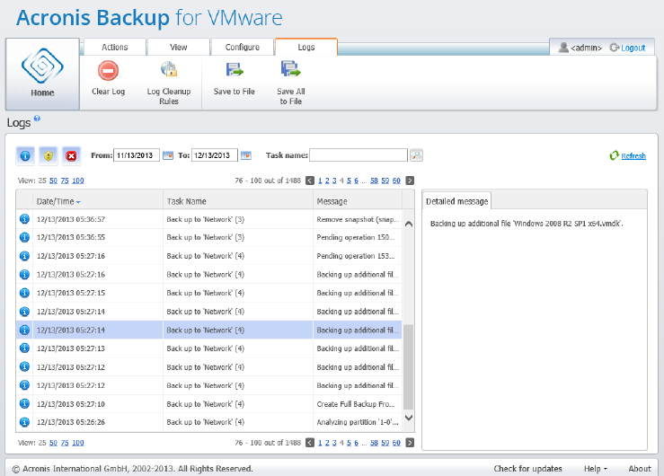This screenshot has height=476, width=664.
Task: Switch to the View tab
Action: coord(178,47)
